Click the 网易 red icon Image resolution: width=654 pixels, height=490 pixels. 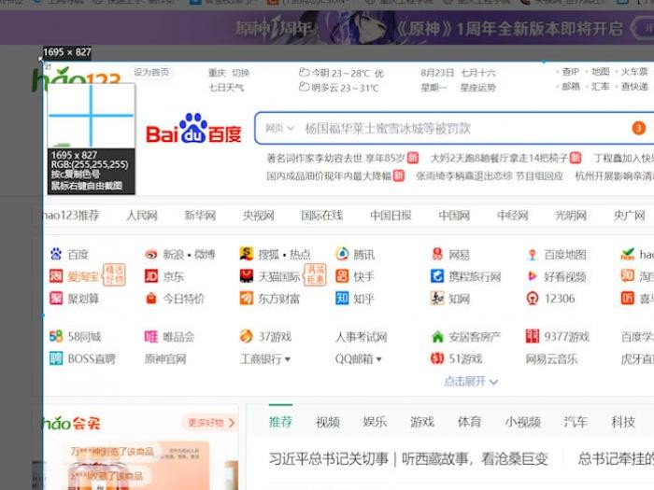point(437,254)
